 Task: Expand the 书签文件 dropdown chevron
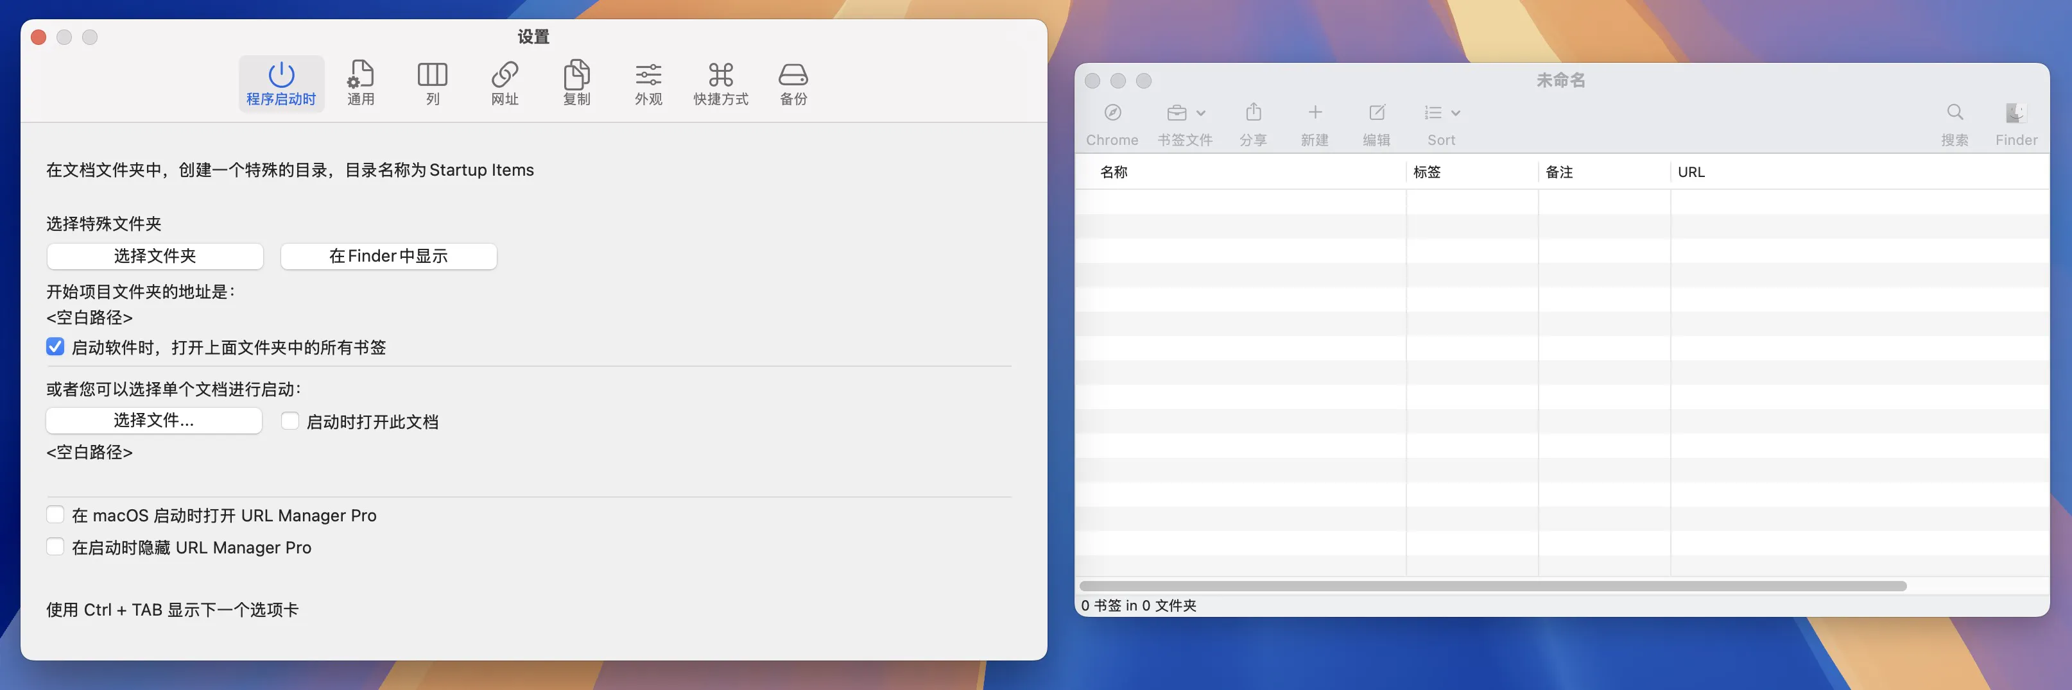coord(1201,114)
